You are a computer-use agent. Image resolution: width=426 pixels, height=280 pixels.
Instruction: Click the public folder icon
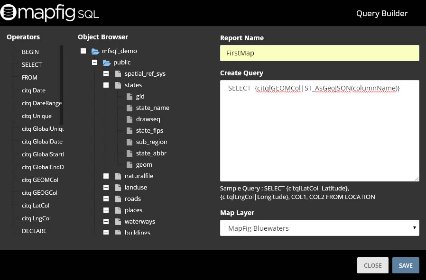107,62
